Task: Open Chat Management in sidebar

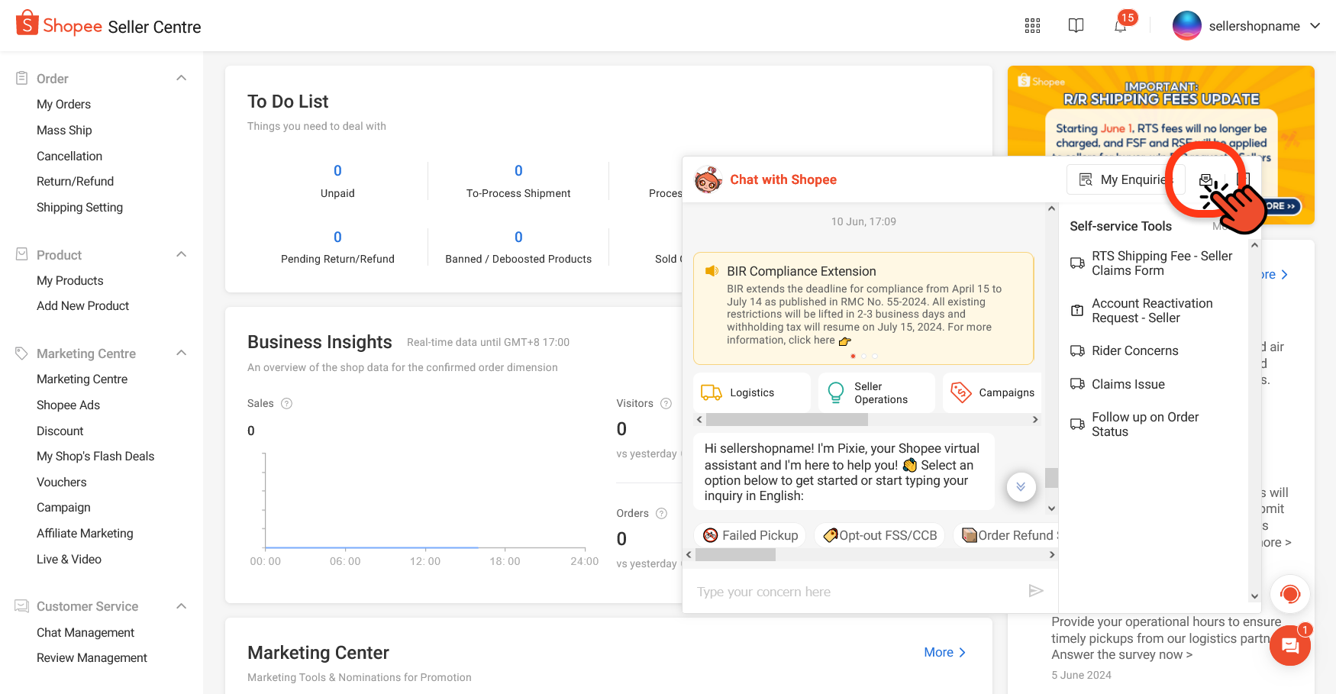Action: [86, 632]
